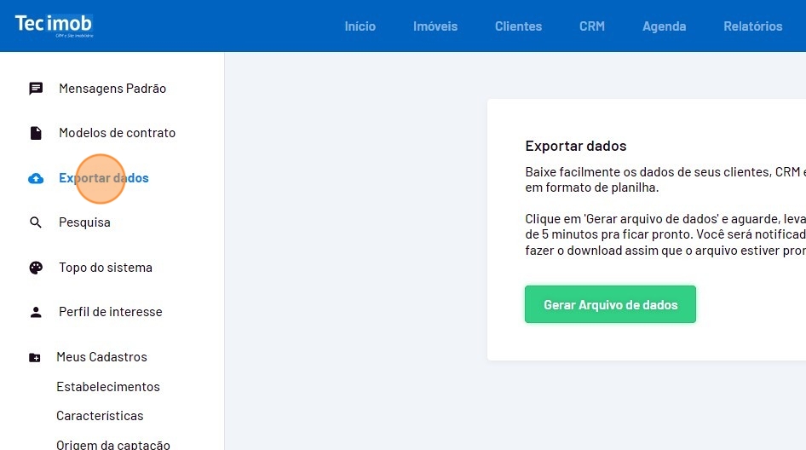Open the Clientes section
The width and height of the screenshot is (806, 450).
click(x=518, y=26)
